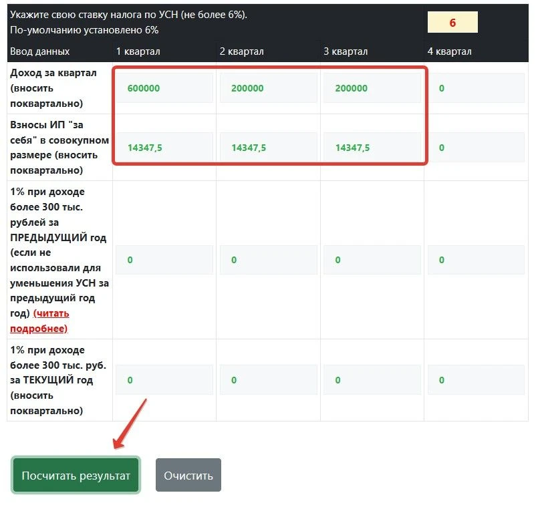Click 1st quarter 1% ТЕКУЩИЙ год field
538x507 pixels.
click(x=164, y=379)
